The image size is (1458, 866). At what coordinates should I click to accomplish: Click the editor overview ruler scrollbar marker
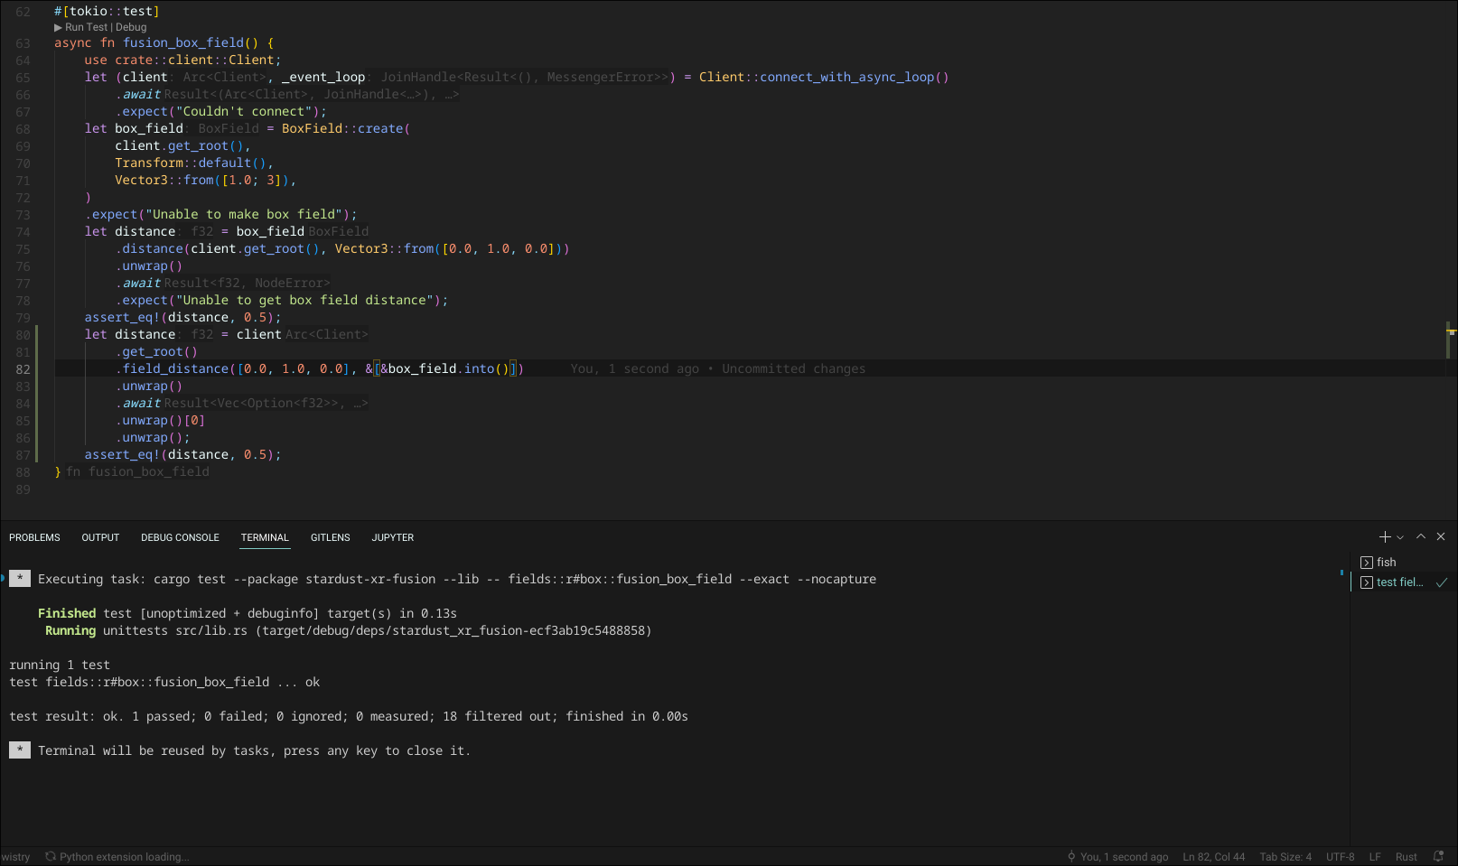click(1451, 332)
